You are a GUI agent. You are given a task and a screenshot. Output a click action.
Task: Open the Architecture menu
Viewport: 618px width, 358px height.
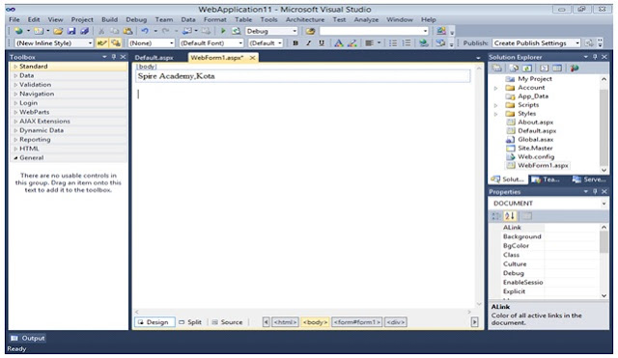click(x=305, y=19)
